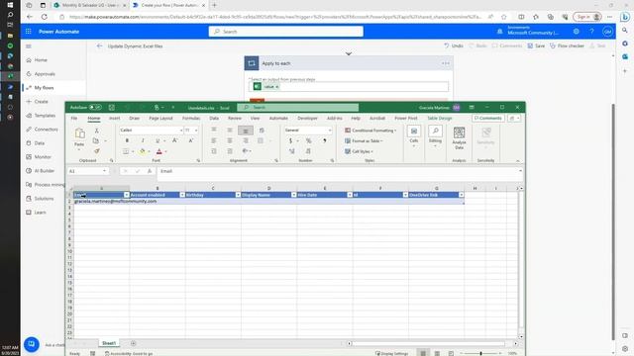The image size is (634, 356).
Task: Click Undo in Power Automate toolbar
Action: [454, 46]
